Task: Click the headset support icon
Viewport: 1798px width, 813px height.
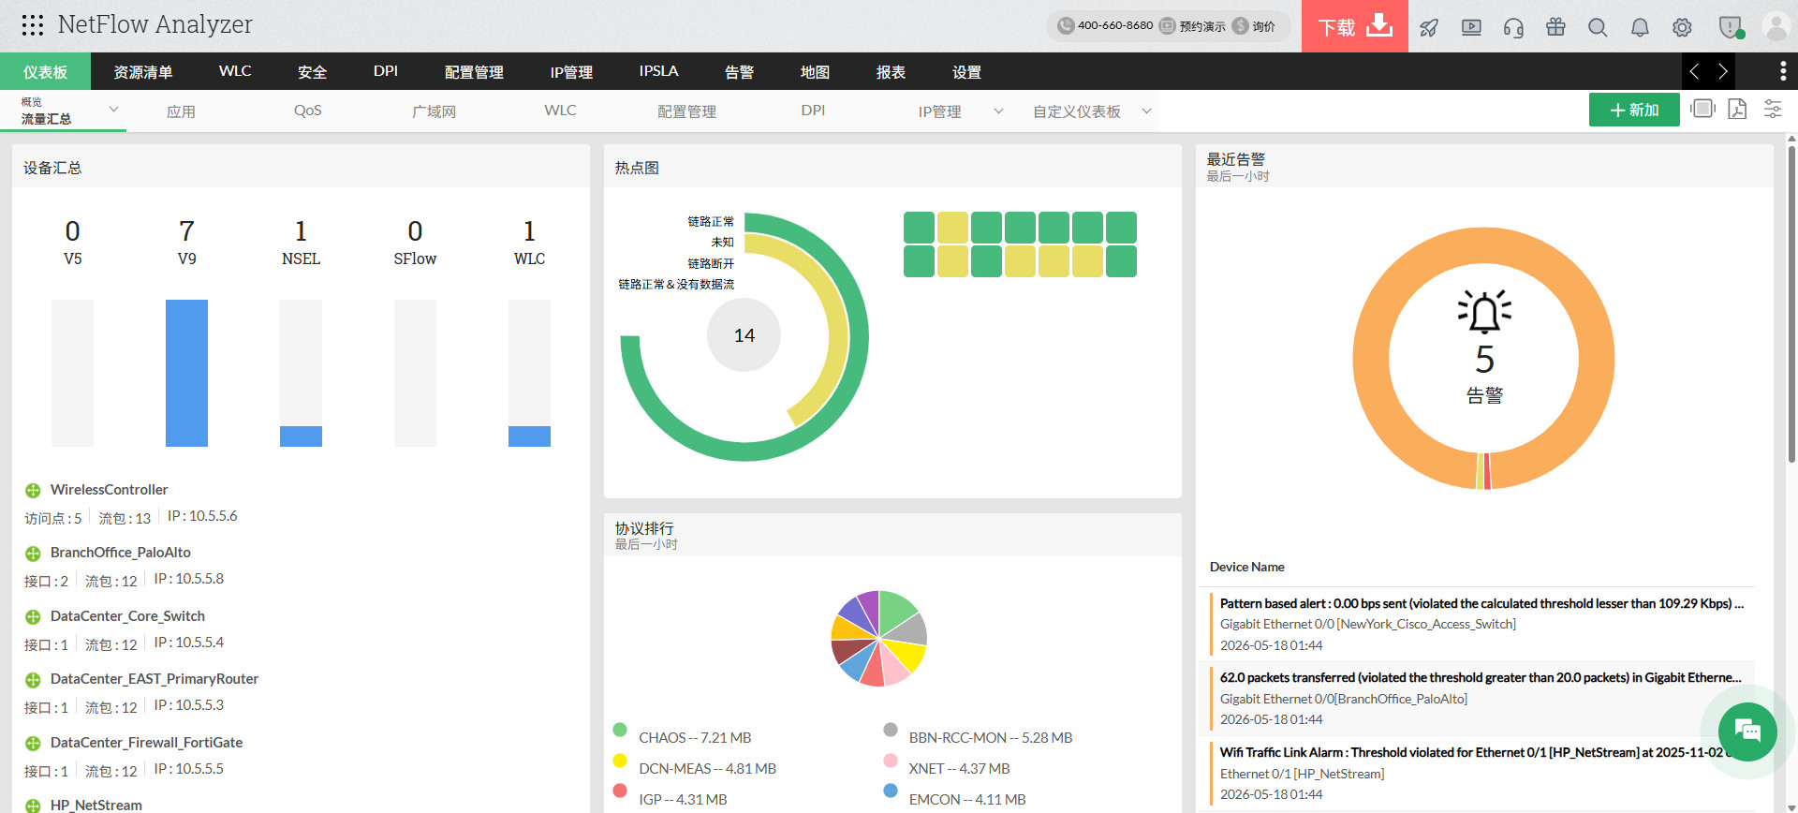Action: tap(1513, 27)
